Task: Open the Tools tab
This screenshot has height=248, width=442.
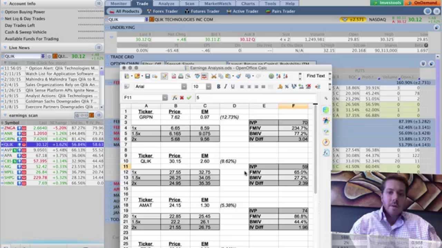Action: pyautogui.click(x=270, y=3)
